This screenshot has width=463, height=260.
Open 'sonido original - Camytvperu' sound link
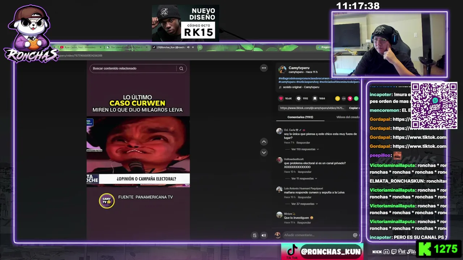pyautogui.click(x=301, y=87)
